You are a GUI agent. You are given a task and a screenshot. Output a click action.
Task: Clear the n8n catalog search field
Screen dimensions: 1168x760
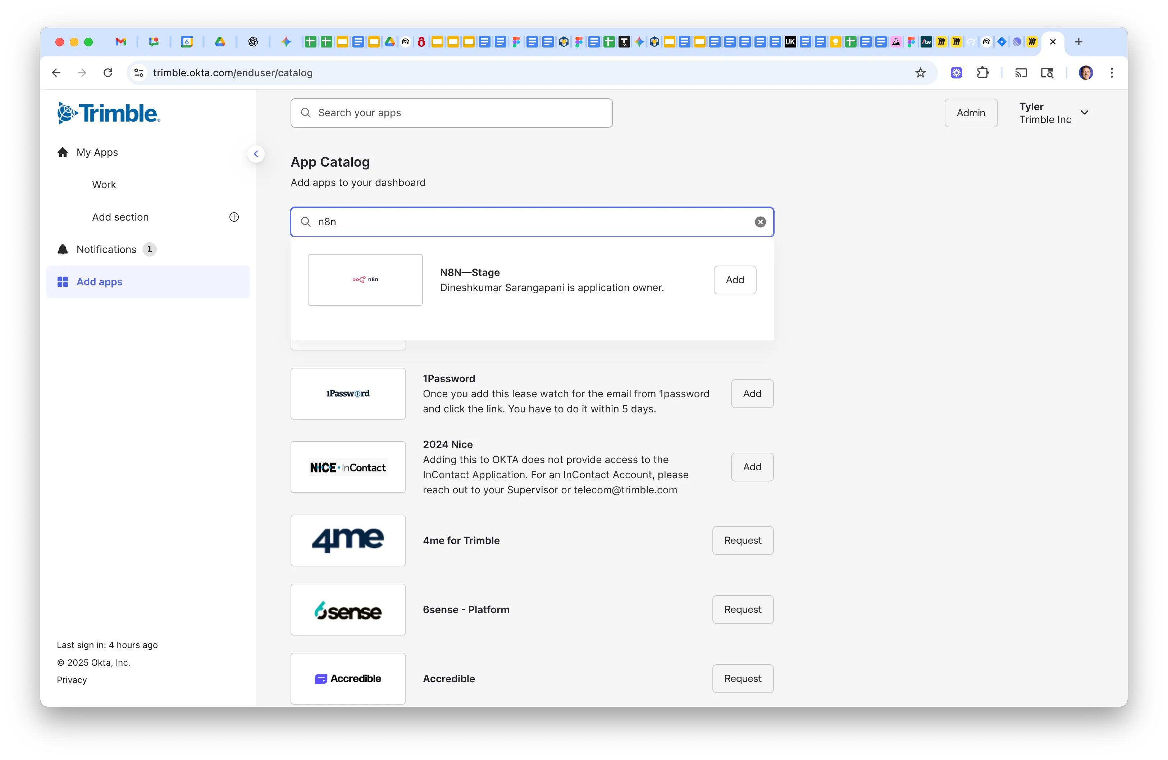[x=760, y=222]
